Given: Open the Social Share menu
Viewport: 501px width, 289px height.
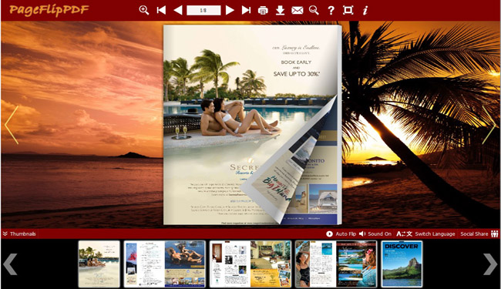Looking at the screenshot, I should pos(479,234).
